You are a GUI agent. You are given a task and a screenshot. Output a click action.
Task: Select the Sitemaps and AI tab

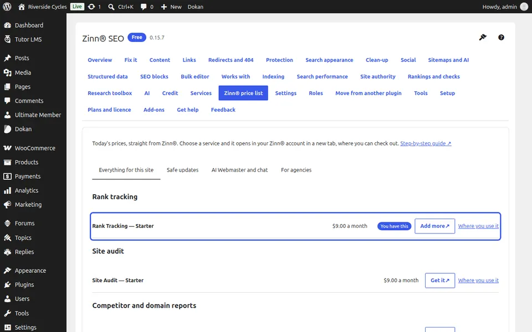pyautogui.click(x=448, y=60)
